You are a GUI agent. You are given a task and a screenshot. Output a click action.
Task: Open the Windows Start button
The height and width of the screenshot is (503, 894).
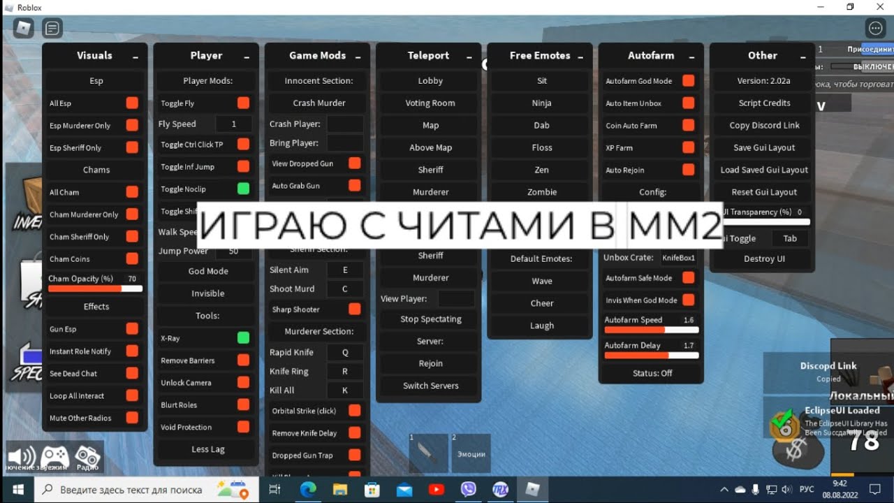click(x=17, y=490)
